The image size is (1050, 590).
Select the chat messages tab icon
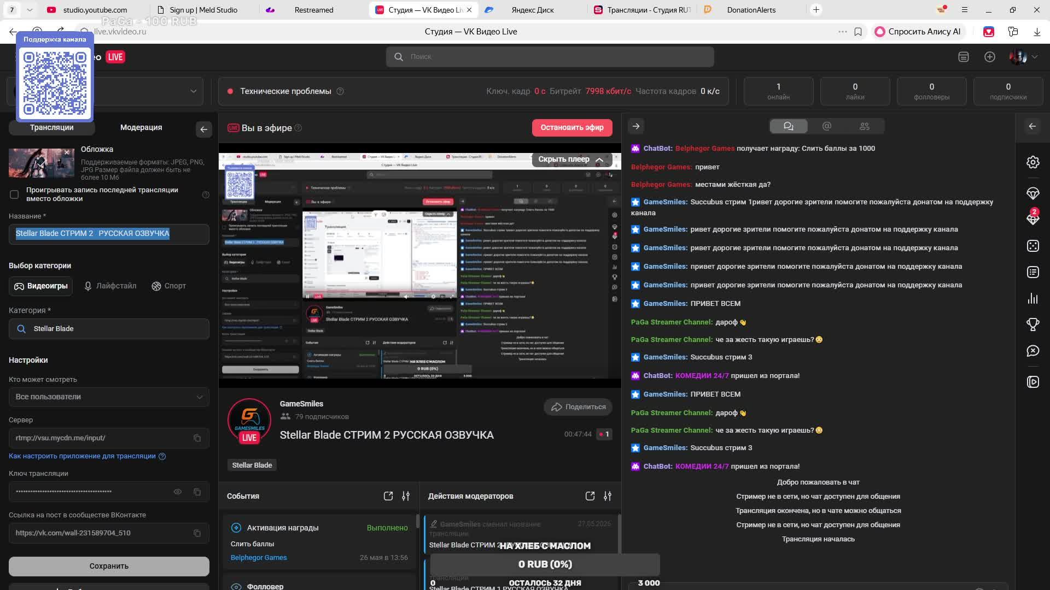[789, 126]
